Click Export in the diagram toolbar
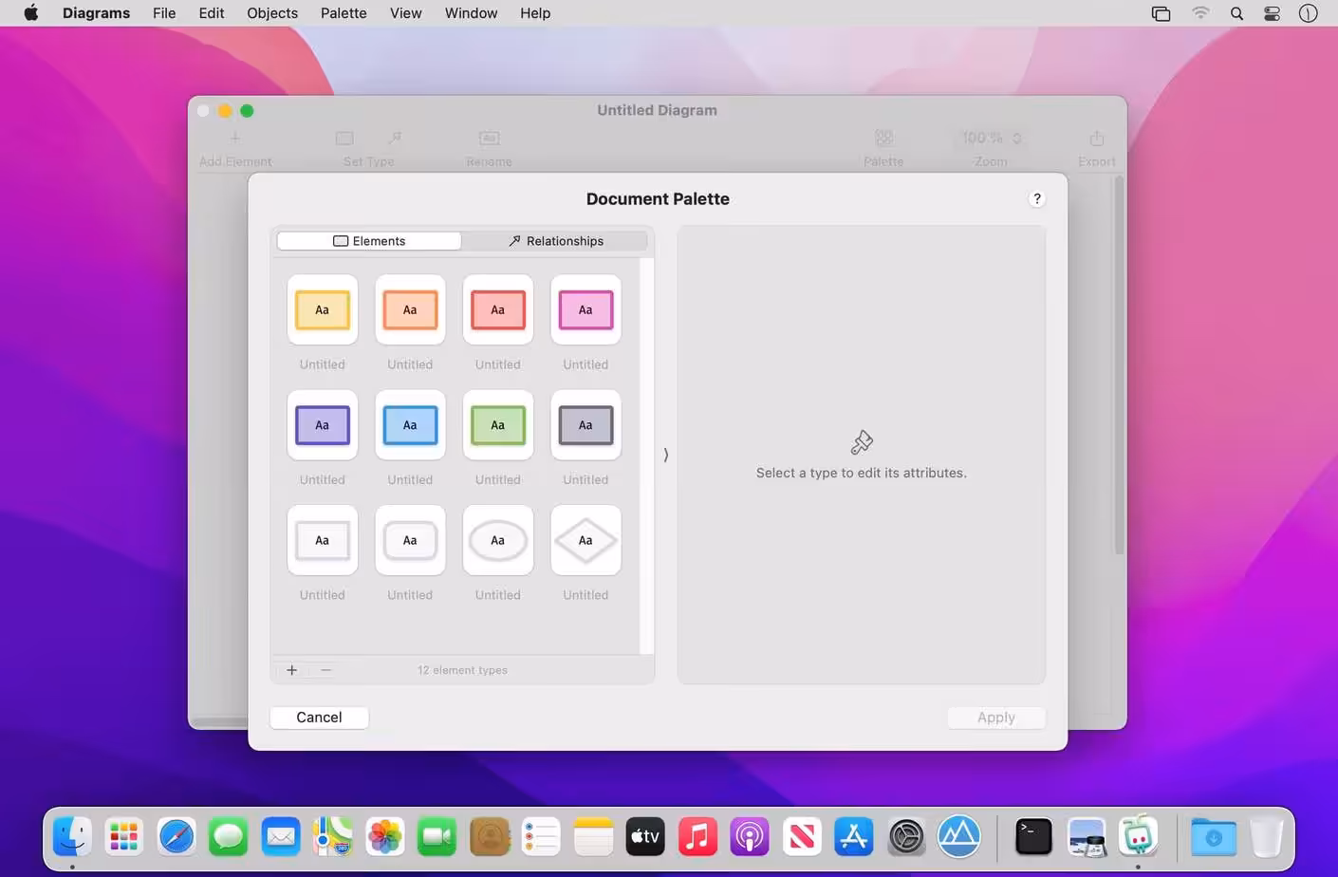Screen dimensions: 1338x877 [1097, 148]
